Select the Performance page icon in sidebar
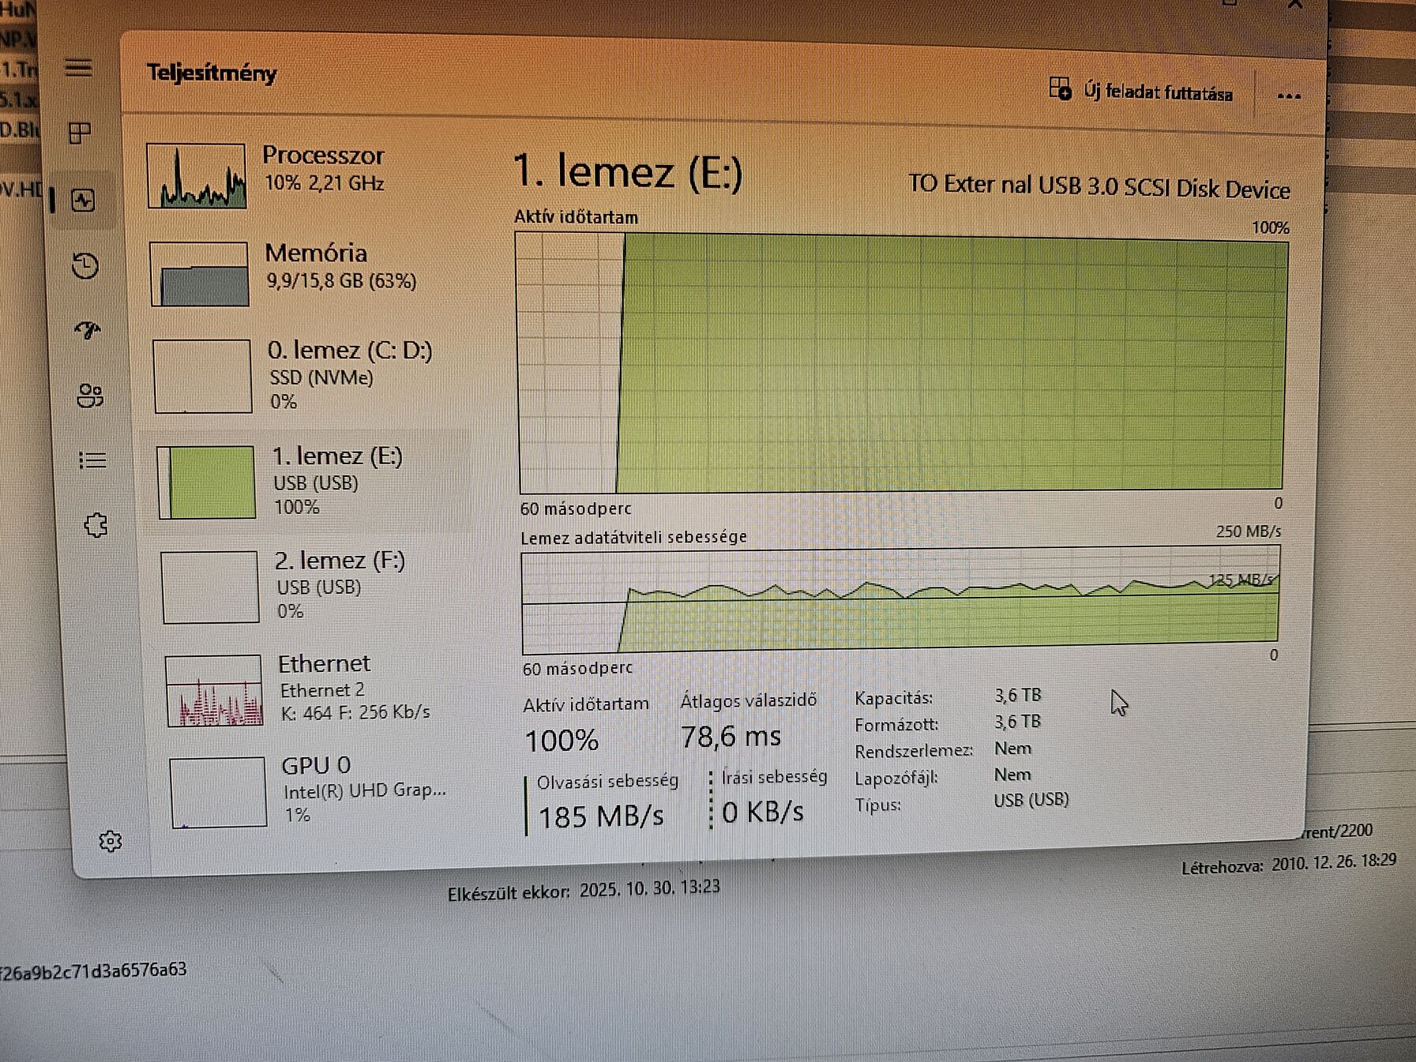 click(x=83, y=201)
